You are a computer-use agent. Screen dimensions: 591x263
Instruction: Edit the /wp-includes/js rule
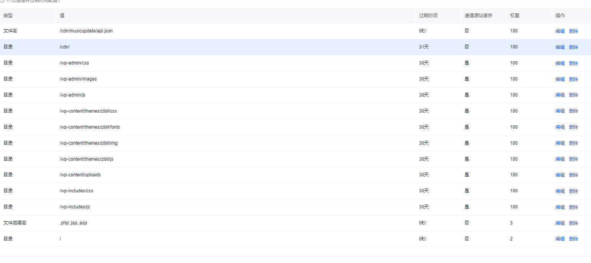click(560, 207)
